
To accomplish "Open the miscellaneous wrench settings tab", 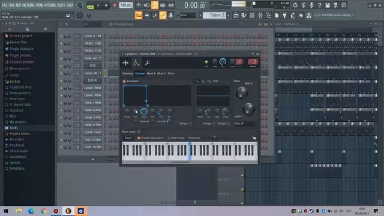I will tap(148, 63).
